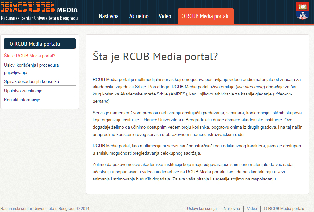Open the Naslovna nav tab
Viewport: 314px width, 212px height.
[109, 16]
